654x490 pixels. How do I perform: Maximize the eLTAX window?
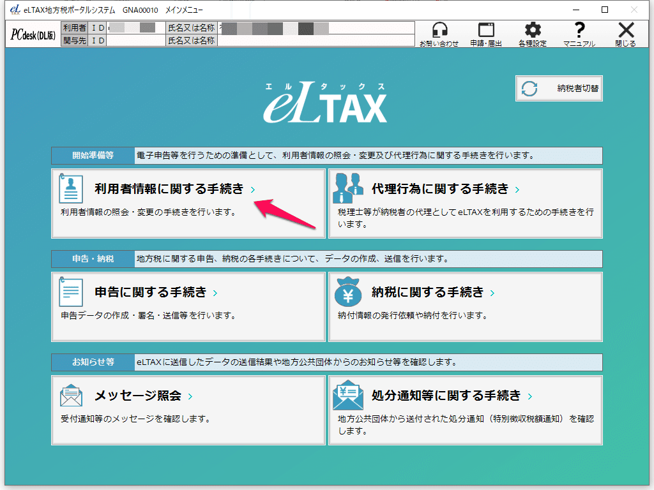[605, 10]
